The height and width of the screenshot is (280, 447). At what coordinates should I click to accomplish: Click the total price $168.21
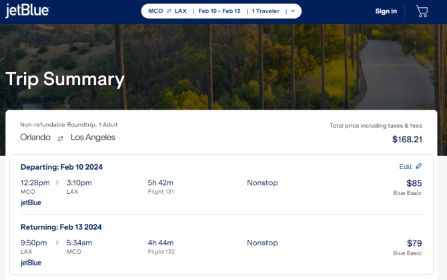(407, 139)
